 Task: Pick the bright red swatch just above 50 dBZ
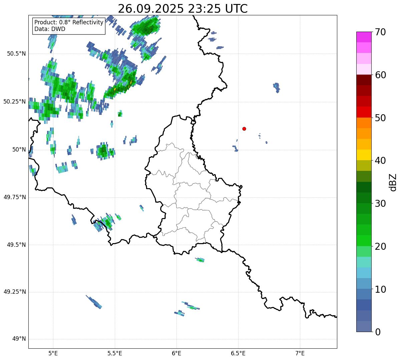click(x=364, y=112)
